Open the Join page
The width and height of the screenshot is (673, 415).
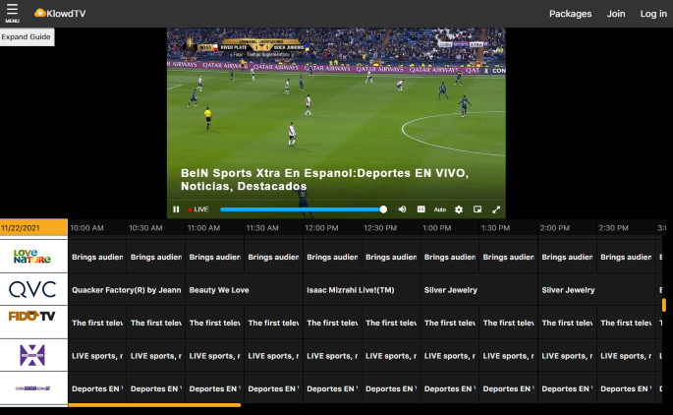pos(616,14)
